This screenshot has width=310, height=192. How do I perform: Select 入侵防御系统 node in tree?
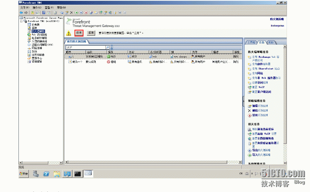tap(39, 41)
